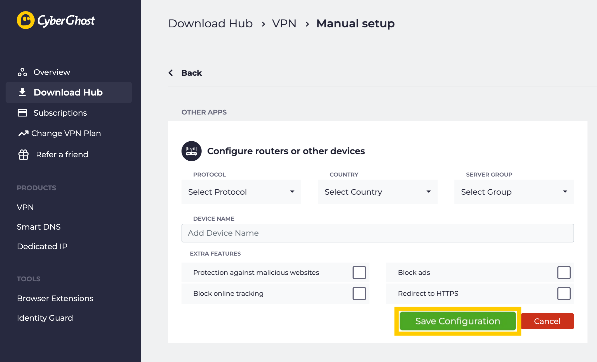
Task: Open Smart DNS product page
Action: coord(39,227)
